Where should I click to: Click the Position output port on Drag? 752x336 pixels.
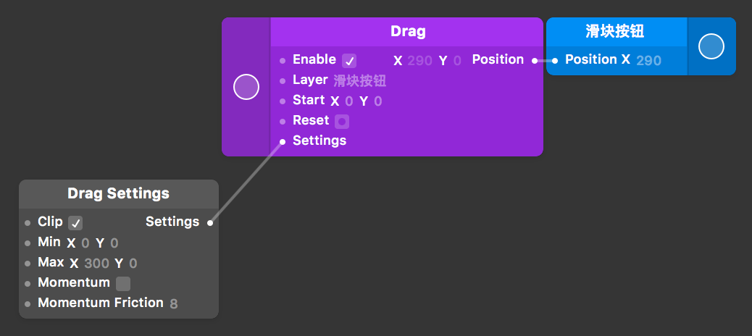coord(534,61)
